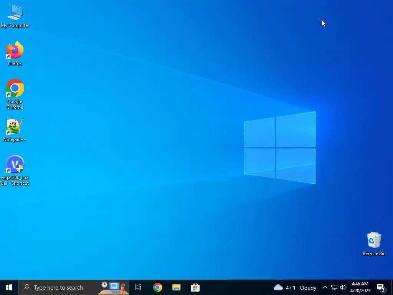Click the search highlights illustration in search box

point(113,287)
